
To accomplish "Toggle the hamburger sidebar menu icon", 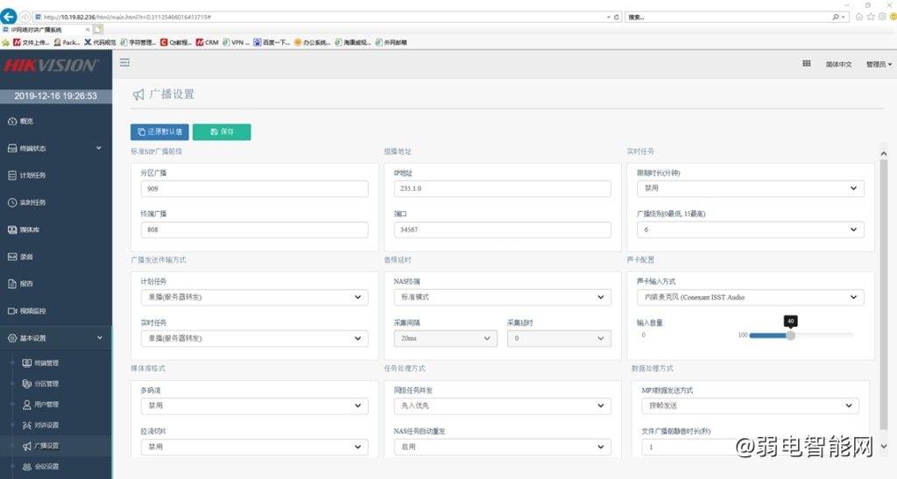I will tap(124, 62).
